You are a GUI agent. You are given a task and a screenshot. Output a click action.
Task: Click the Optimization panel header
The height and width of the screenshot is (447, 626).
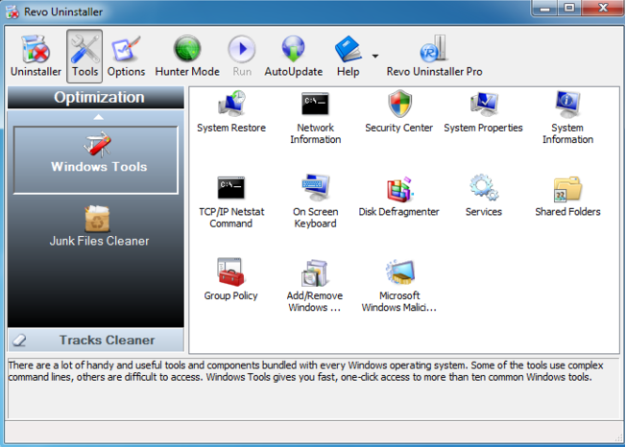pos(96,97)
